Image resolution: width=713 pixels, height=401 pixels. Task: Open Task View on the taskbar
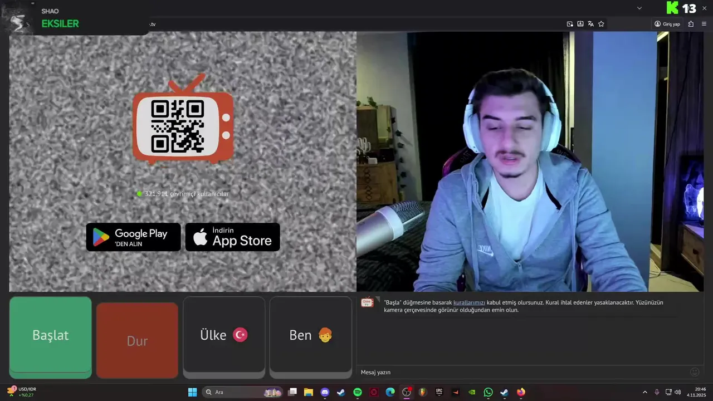292,392
